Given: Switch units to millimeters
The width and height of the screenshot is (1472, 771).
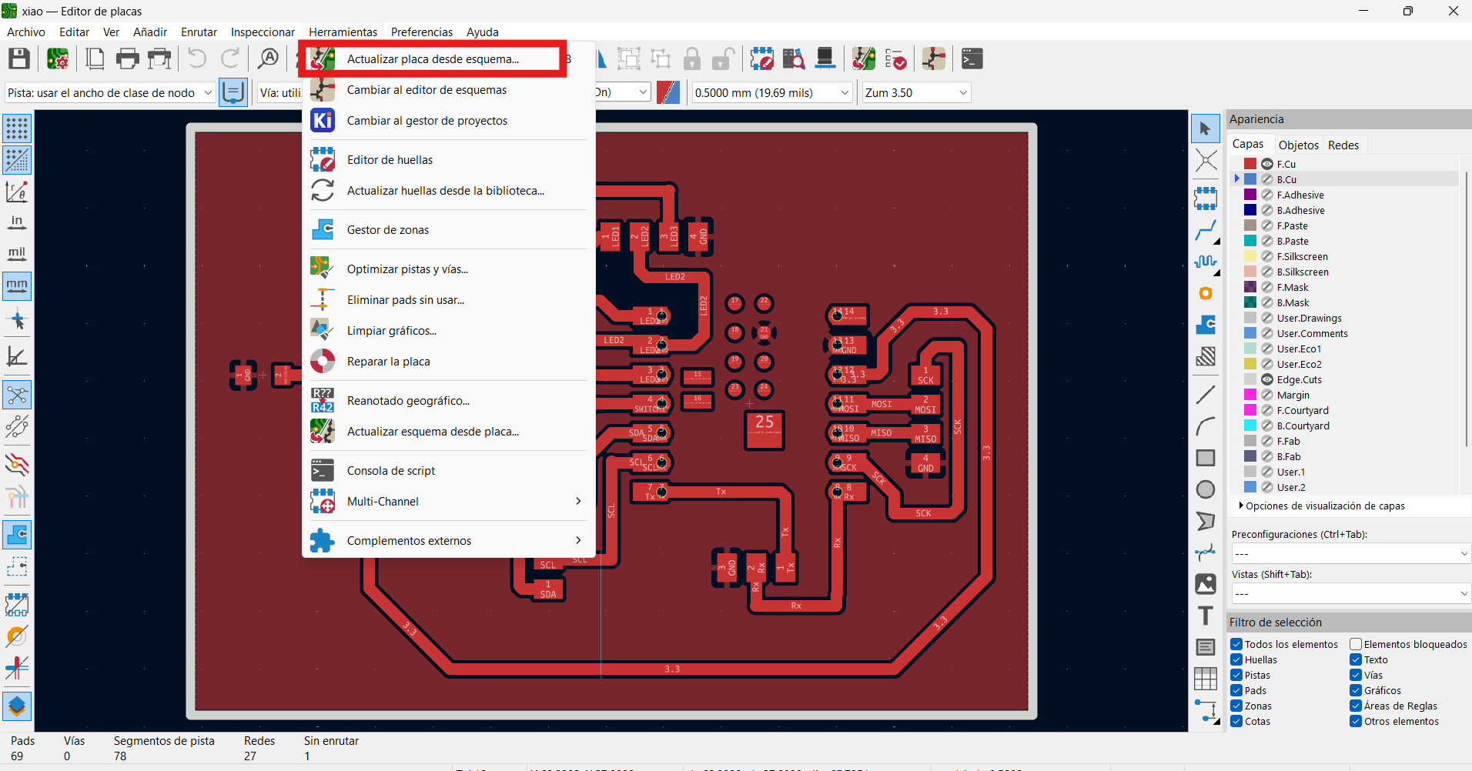Looking at the screenshot, I should click(x=17, y=286).
